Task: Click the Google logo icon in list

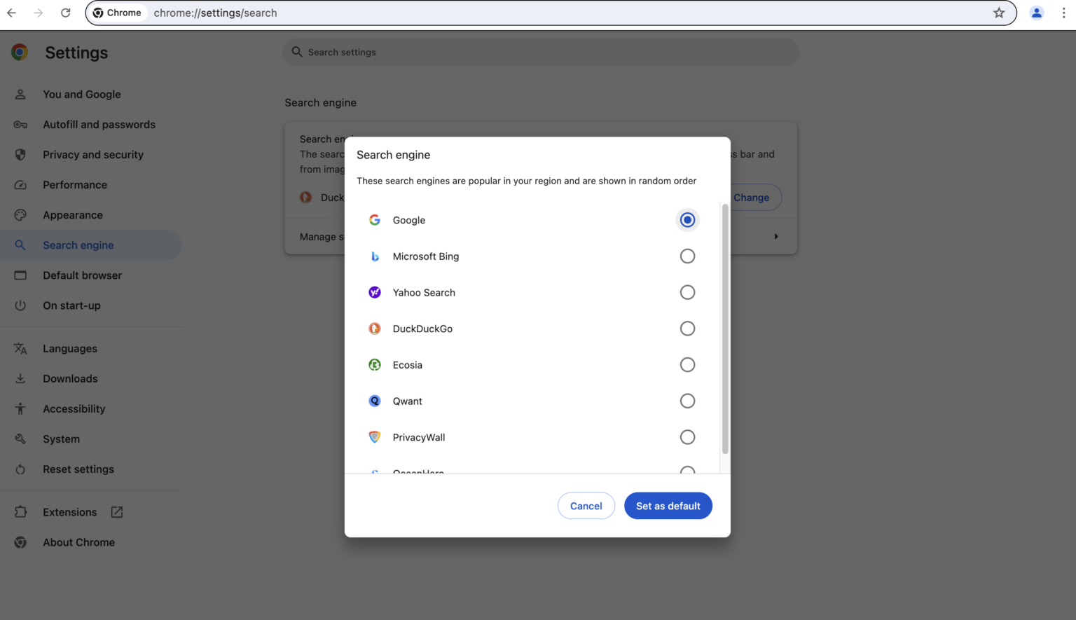Action: click(375, 220)
